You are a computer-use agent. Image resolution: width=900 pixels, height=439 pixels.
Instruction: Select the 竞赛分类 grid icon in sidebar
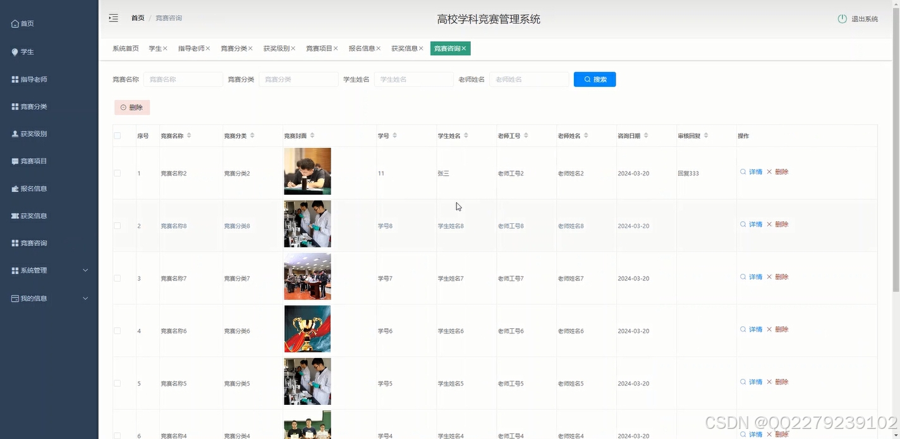pyautogui.click(x=14, y=106)
